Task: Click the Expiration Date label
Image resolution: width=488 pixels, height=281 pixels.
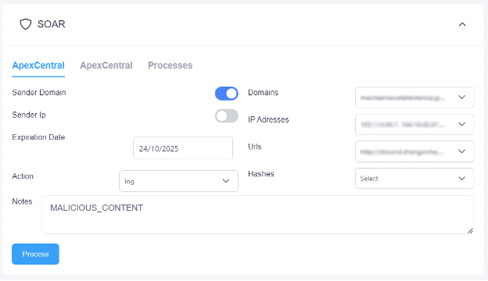Action: pyautogui.click(x=38, y=137)
